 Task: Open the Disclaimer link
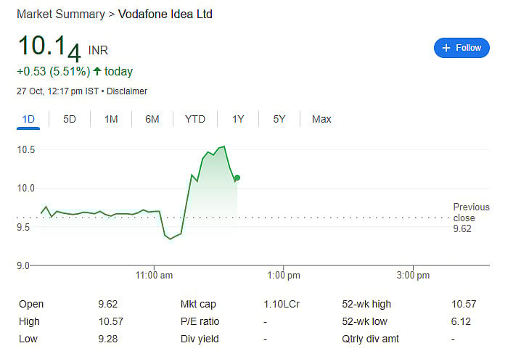127,91
